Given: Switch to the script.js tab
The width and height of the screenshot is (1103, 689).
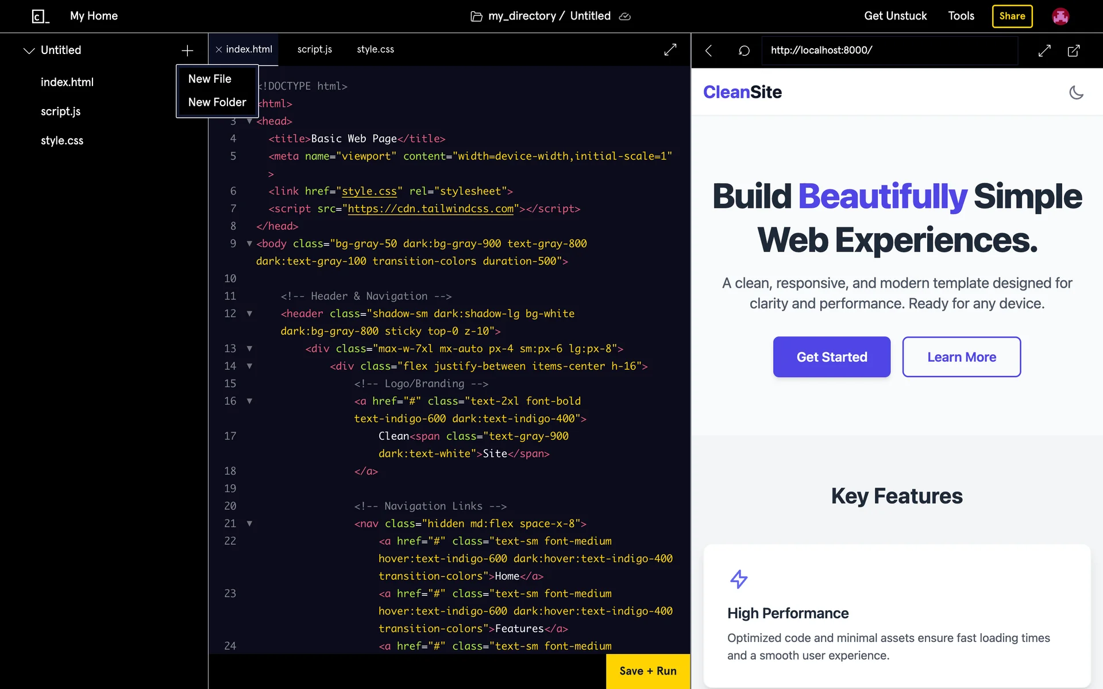Looking at the screenshot, I should coord(314,49).
